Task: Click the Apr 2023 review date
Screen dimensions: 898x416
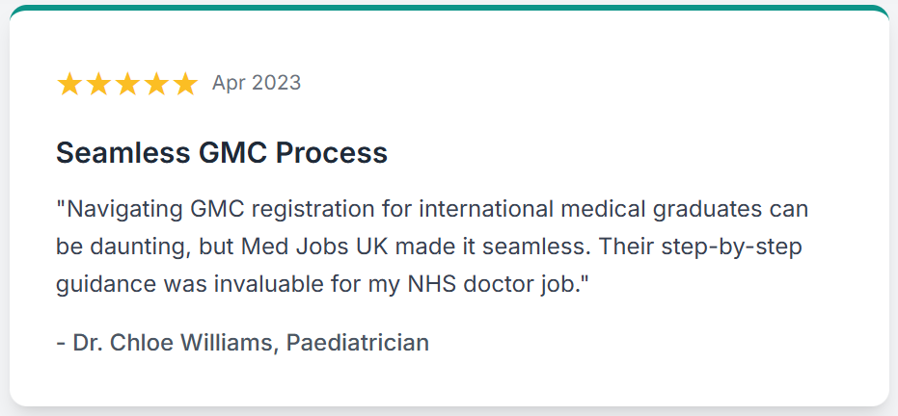Action: (x=257, y=83)
